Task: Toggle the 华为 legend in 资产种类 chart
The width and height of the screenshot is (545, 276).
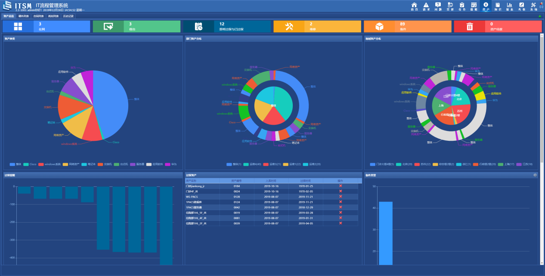Action: tap(170, 164)
